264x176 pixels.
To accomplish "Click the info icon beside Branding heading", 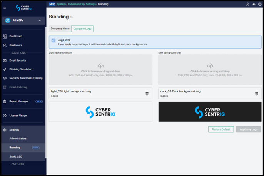I will pos(72,17).
